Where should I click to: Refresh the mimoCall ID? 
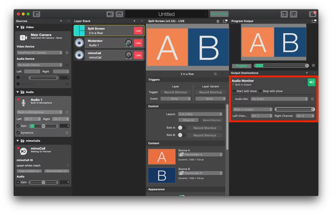pyautogui.click(x=68, y=165)
